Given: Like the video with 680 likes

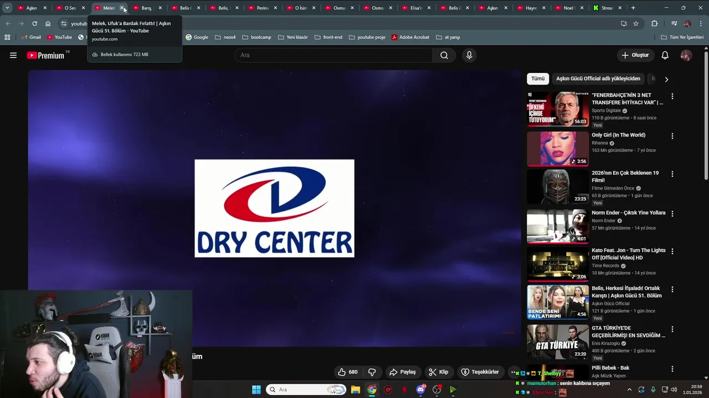Looking at the screenshot, I should pos(348,372).
